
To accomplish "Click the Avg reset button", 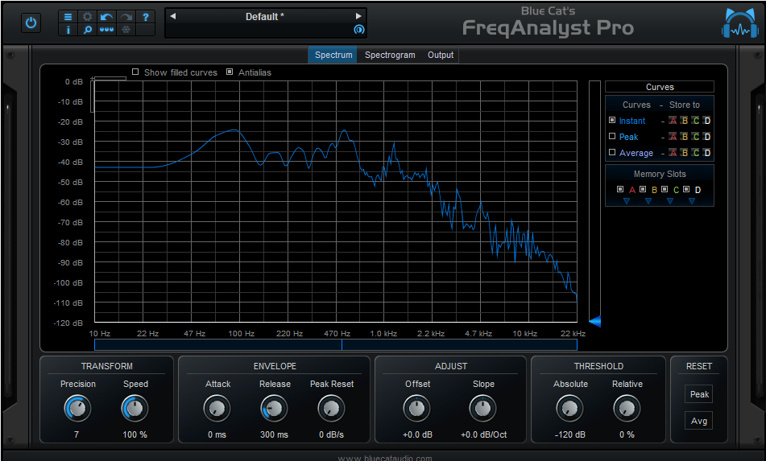I will (x=699, y=421).
